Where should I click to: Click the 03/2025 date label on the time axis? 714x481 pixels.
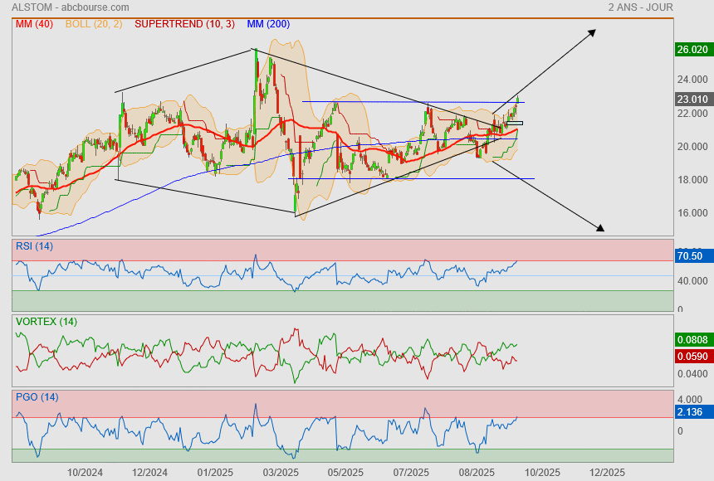(281, 472)
